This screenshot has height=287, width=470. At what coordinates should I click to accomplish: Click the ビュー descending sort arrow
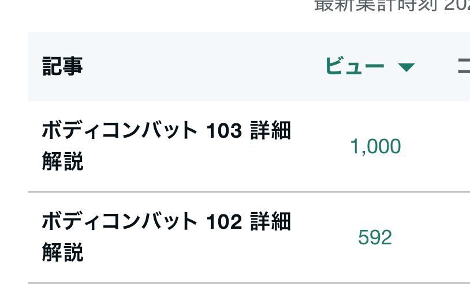point(406,67)
